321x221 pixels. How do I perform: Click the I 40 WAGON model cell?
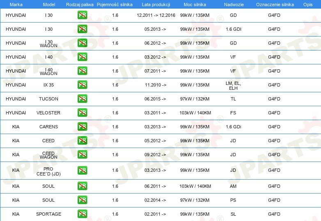coord(48,72)
